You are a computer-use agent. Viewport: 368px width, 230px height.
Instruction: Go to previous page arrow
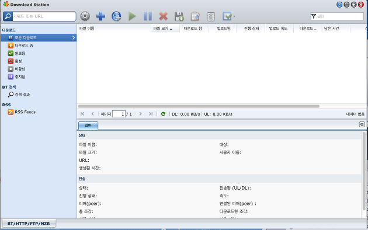click(92, 114)
